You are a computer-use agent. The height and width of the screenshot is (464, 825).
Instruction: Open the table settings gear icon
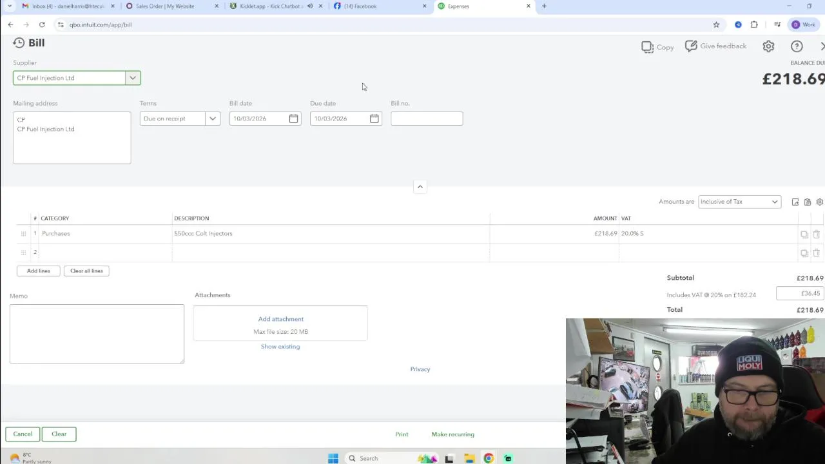(x=820, y=202)
